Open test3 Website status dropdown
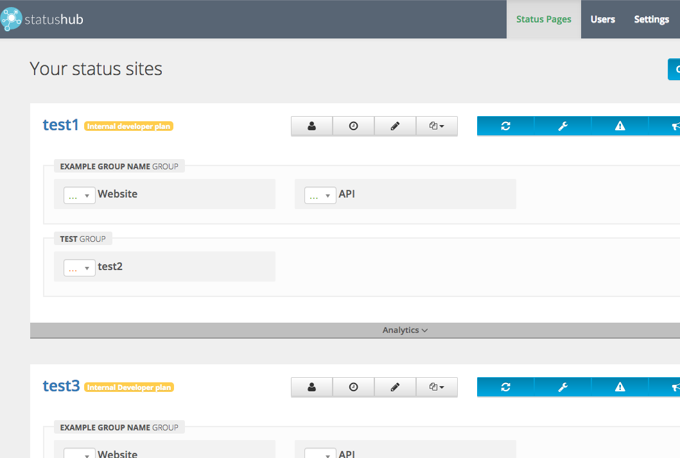The height and width of the screenshot is (458, 680). click(x=80, y=454)
